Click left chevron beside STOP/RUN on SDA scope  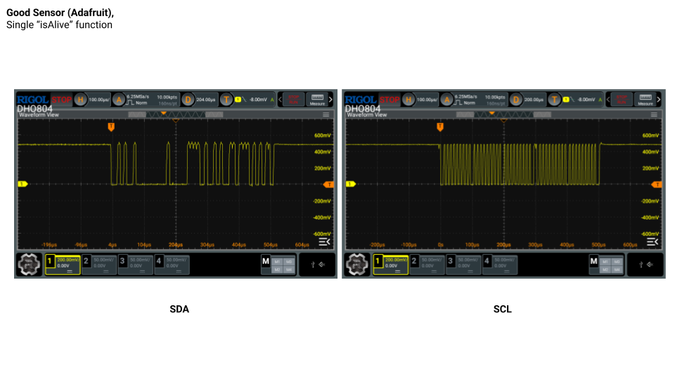(x=281, y=100)
